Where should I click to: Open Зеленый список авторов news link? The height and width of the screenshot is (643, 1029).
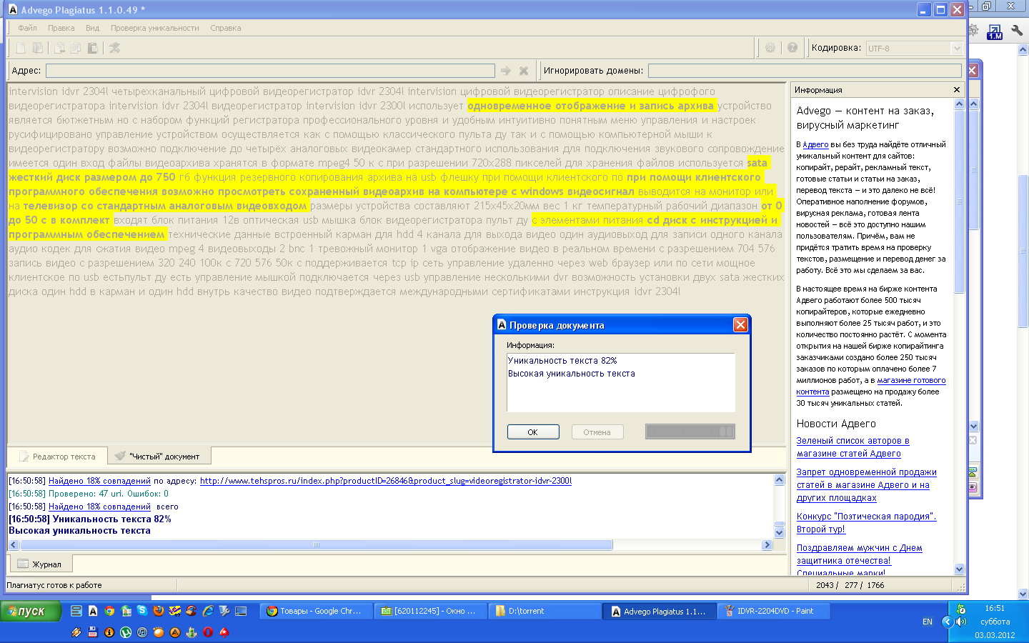853,447
